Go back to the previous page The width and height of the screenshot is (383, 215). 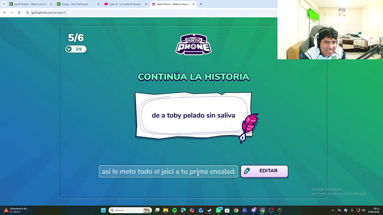pos(4,13)
